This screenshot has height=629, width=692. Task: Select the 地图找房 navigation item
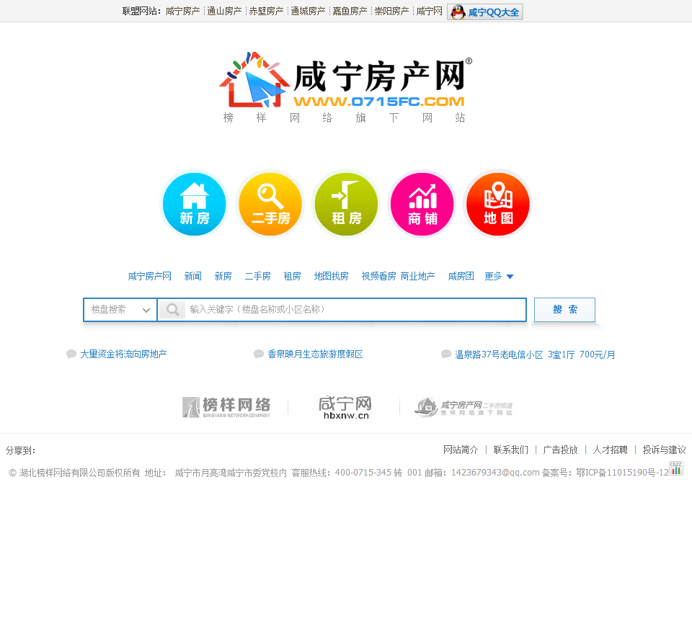point(331,276)
